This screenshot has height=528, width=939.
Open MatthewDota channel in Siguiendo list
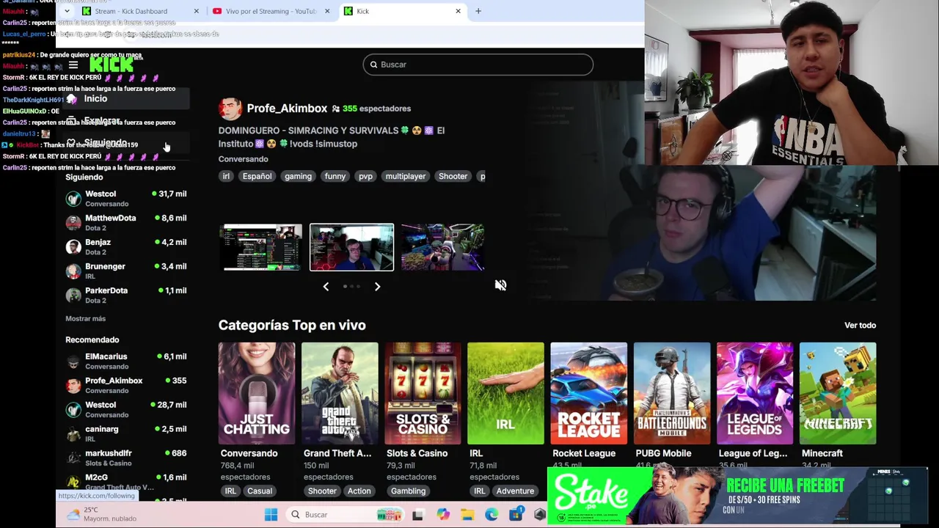pyautogui.click(x=126, y=222)
